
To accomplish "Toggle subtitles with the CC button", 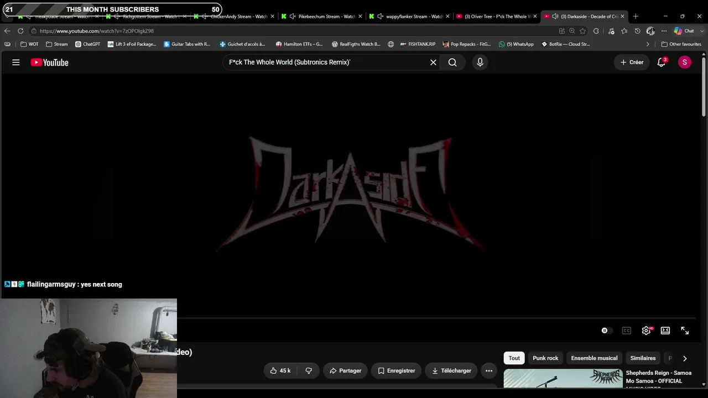I will (627, 331).
